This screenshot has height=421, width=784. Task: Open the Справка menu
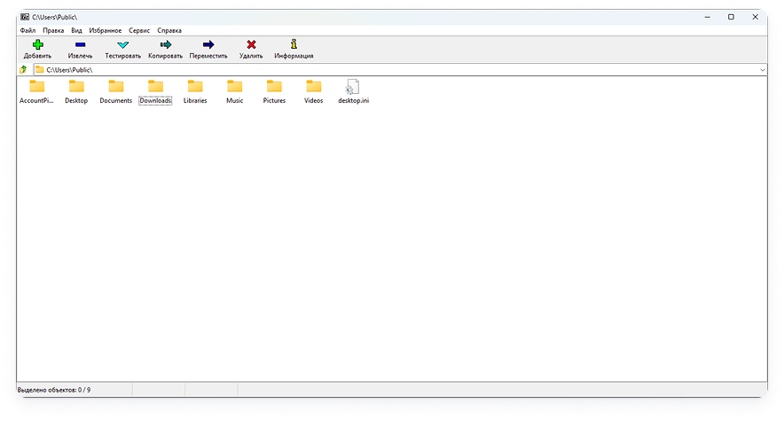[169, 30]
